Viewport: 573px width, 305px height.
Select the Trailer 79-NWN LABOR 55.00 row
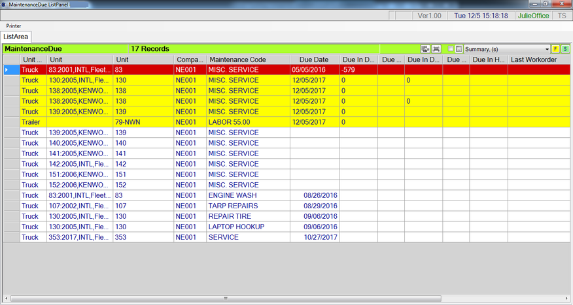[x=249, y=122]
